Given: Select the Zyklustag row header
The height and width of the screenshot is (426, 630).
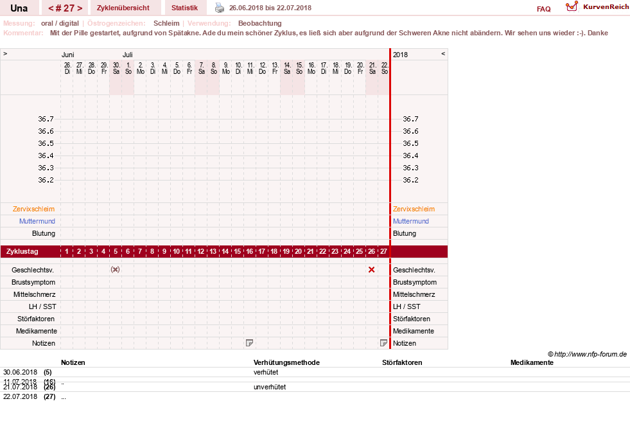Looking at the screenshot, I should 22,252.
